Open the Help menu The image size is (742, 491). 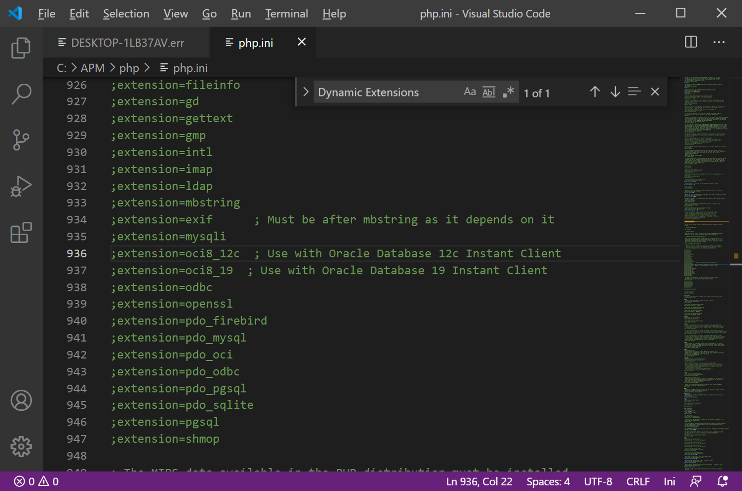[334, 13]
